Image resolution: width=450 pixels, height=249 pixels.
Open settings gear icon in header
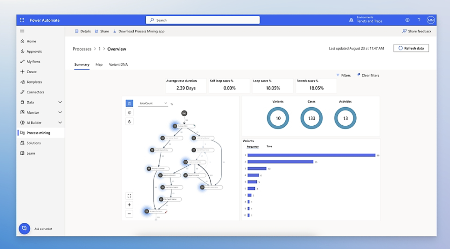407,20
